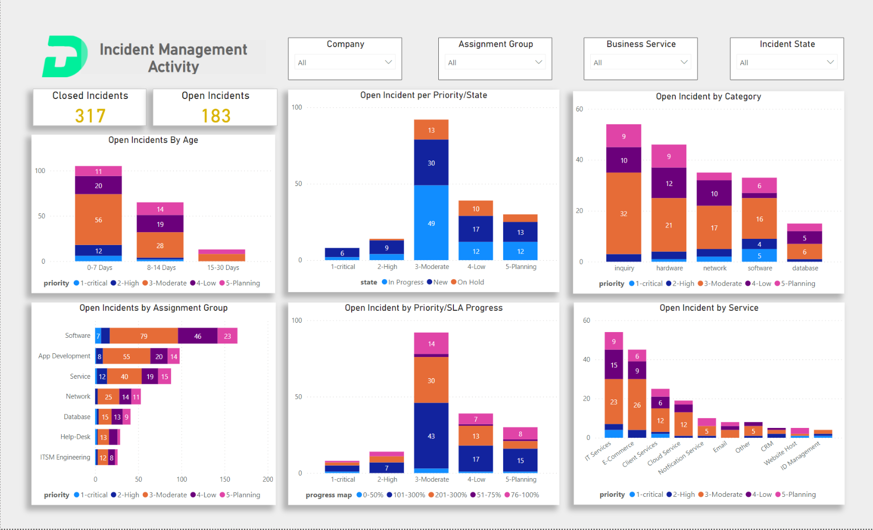Viewport: 873px width, 530px height.
Task: Click the 16 segment in the software bar
Action: (x=759, y=219)
